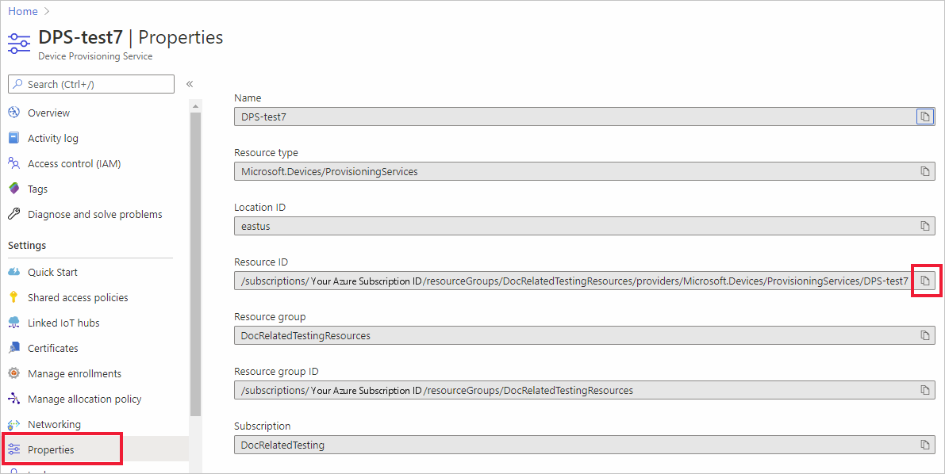Copy the Location ID value
Viewport: 945px width, 474px height.
924,226
